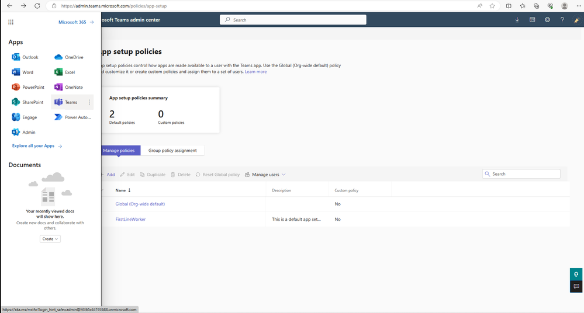Click Reset Global policy button
Image resolution: width=584 pixels, height=313 pixels.
[x=217, y=175]
